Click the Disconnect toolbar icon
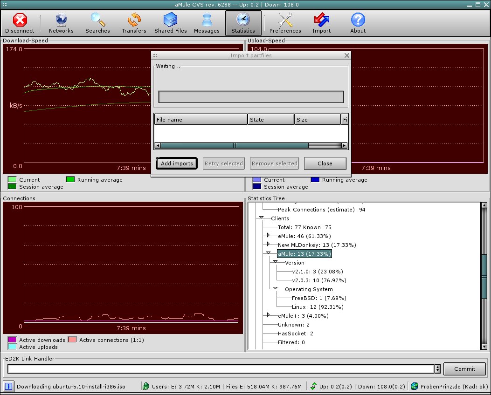Viewport: 491px width, 395px height. 20,23
